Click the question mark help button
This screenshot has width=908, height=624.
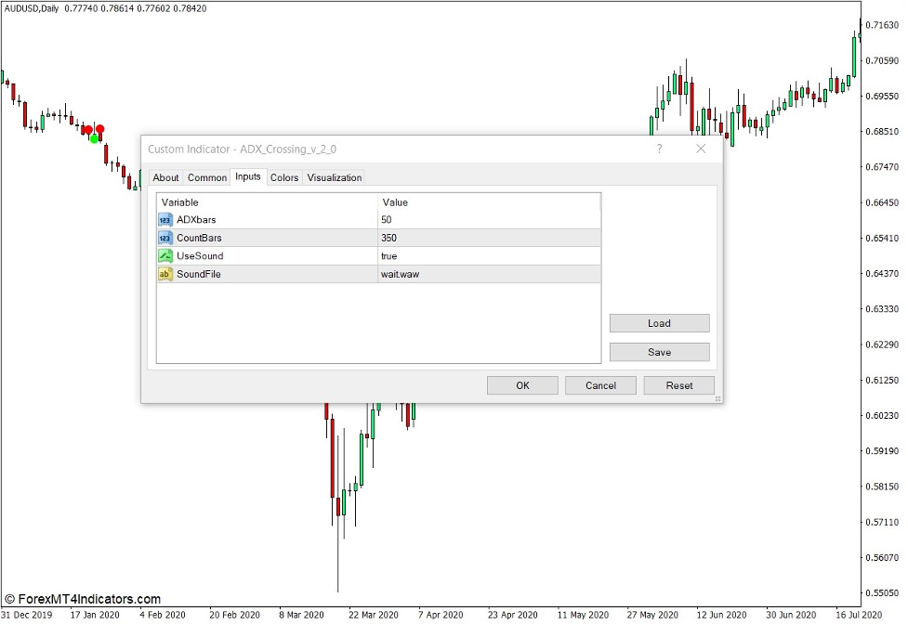659,149
